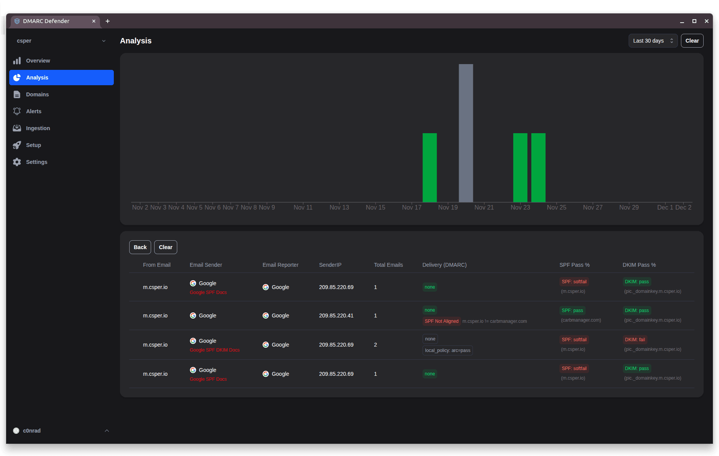Switch to the DMARC Defender tab
This screenshot has height=456, width=719.
pyautogui.click(x=46, y=21)
